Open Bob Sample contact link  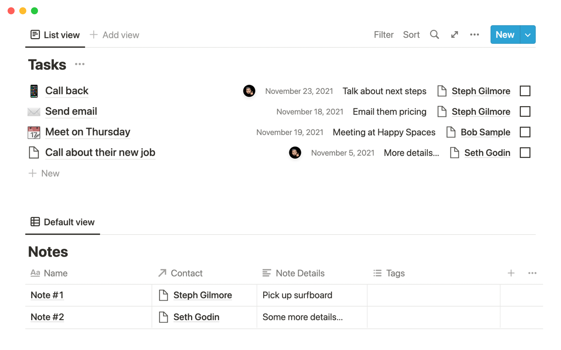click(x=485, y=132)
